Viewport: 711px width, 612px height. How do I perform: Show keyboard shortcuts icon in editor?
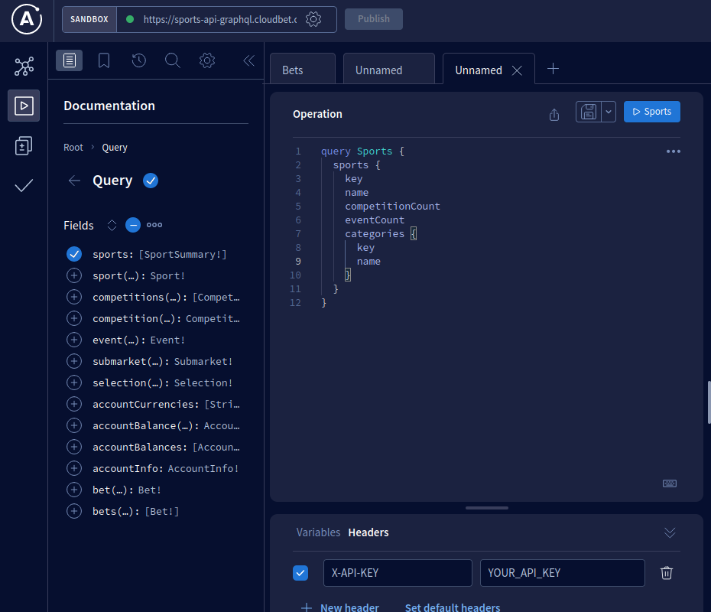click(x=670, y=483)
